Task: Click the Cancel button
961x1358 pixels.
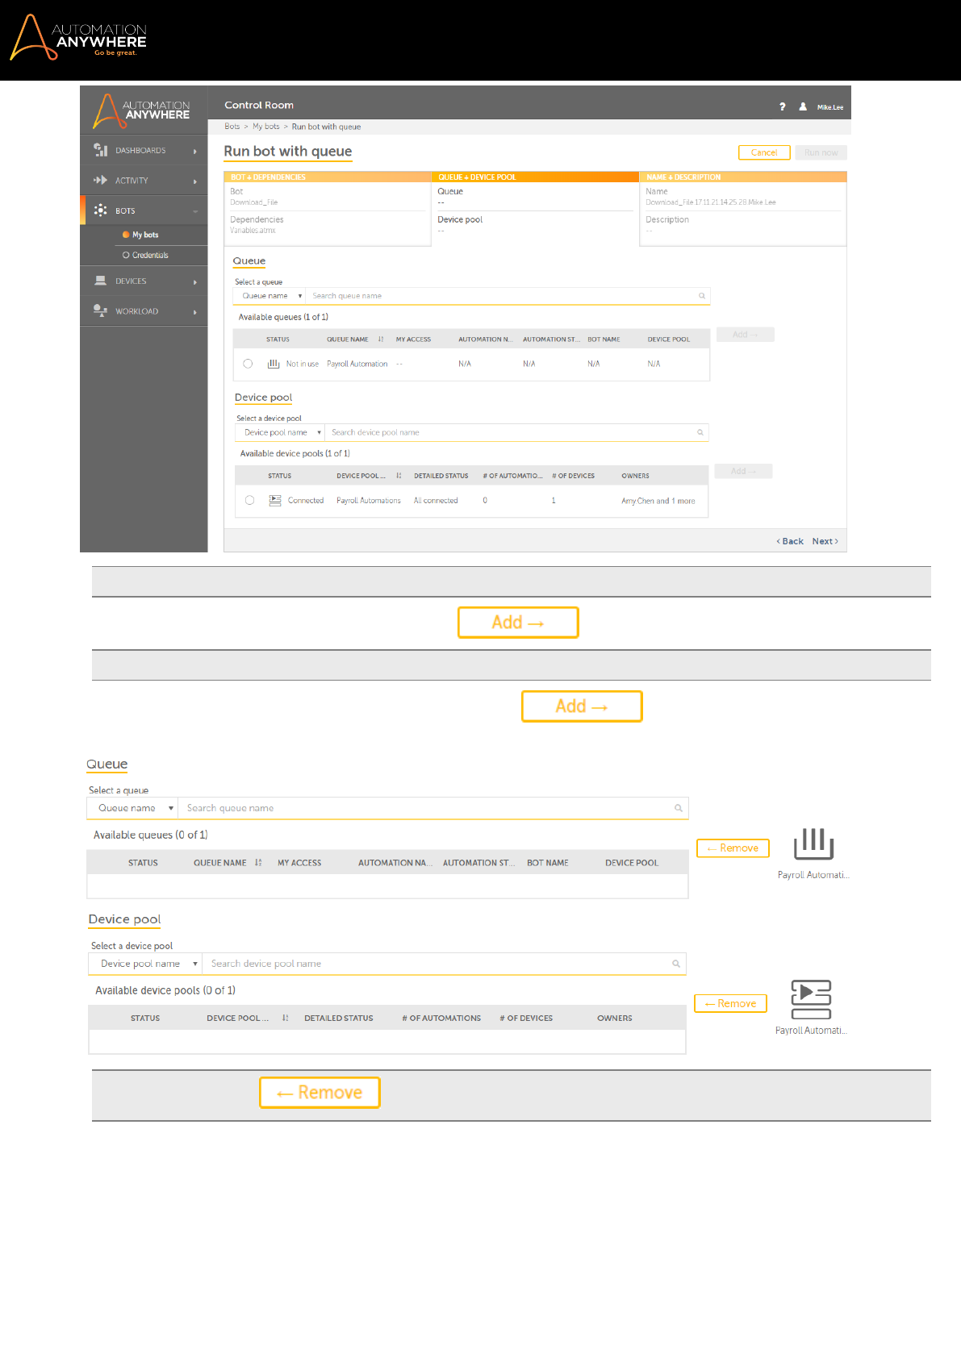Action: click(x=764, y=152)
